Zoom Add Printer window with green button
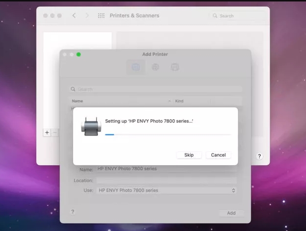Viewport: 306px width, 231px height. click(x=78, y=54)
